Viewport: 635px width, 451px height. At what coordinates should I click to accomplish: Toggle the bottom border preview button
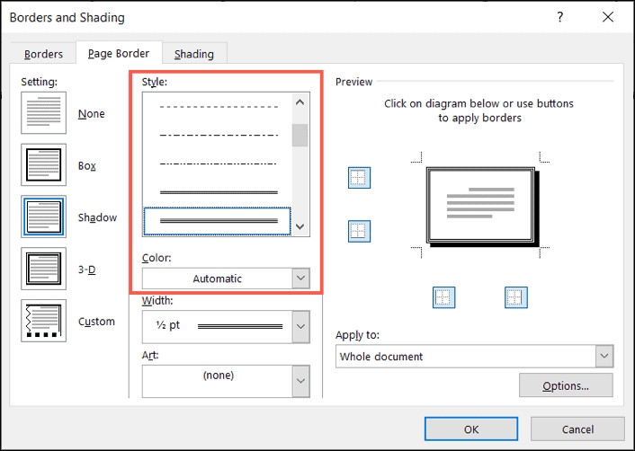pos(359,232)
